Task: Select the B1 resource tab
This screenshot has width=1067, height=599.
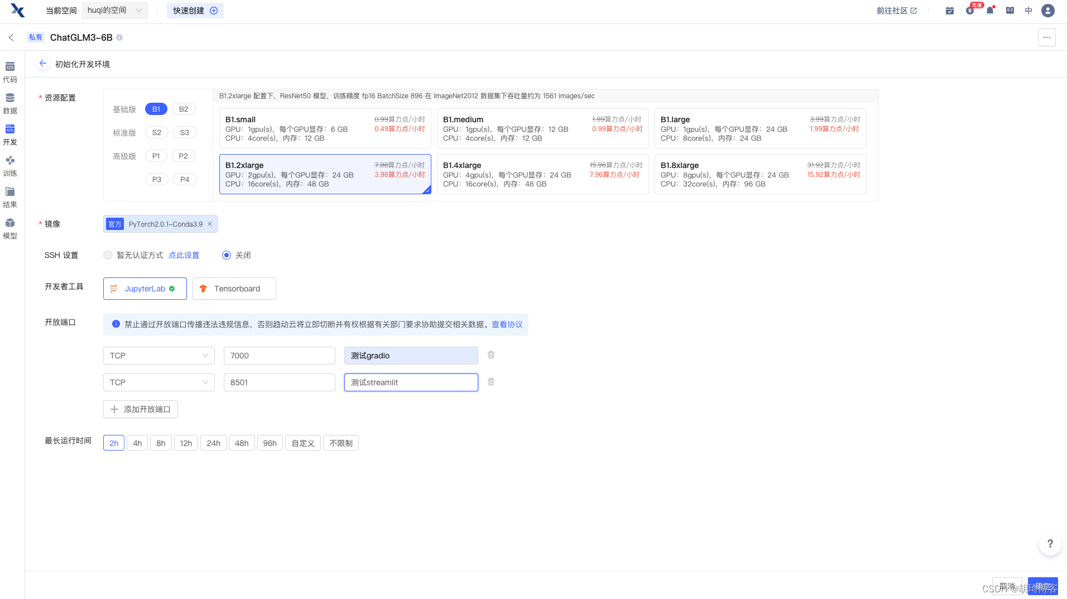Action: point(156,109)
